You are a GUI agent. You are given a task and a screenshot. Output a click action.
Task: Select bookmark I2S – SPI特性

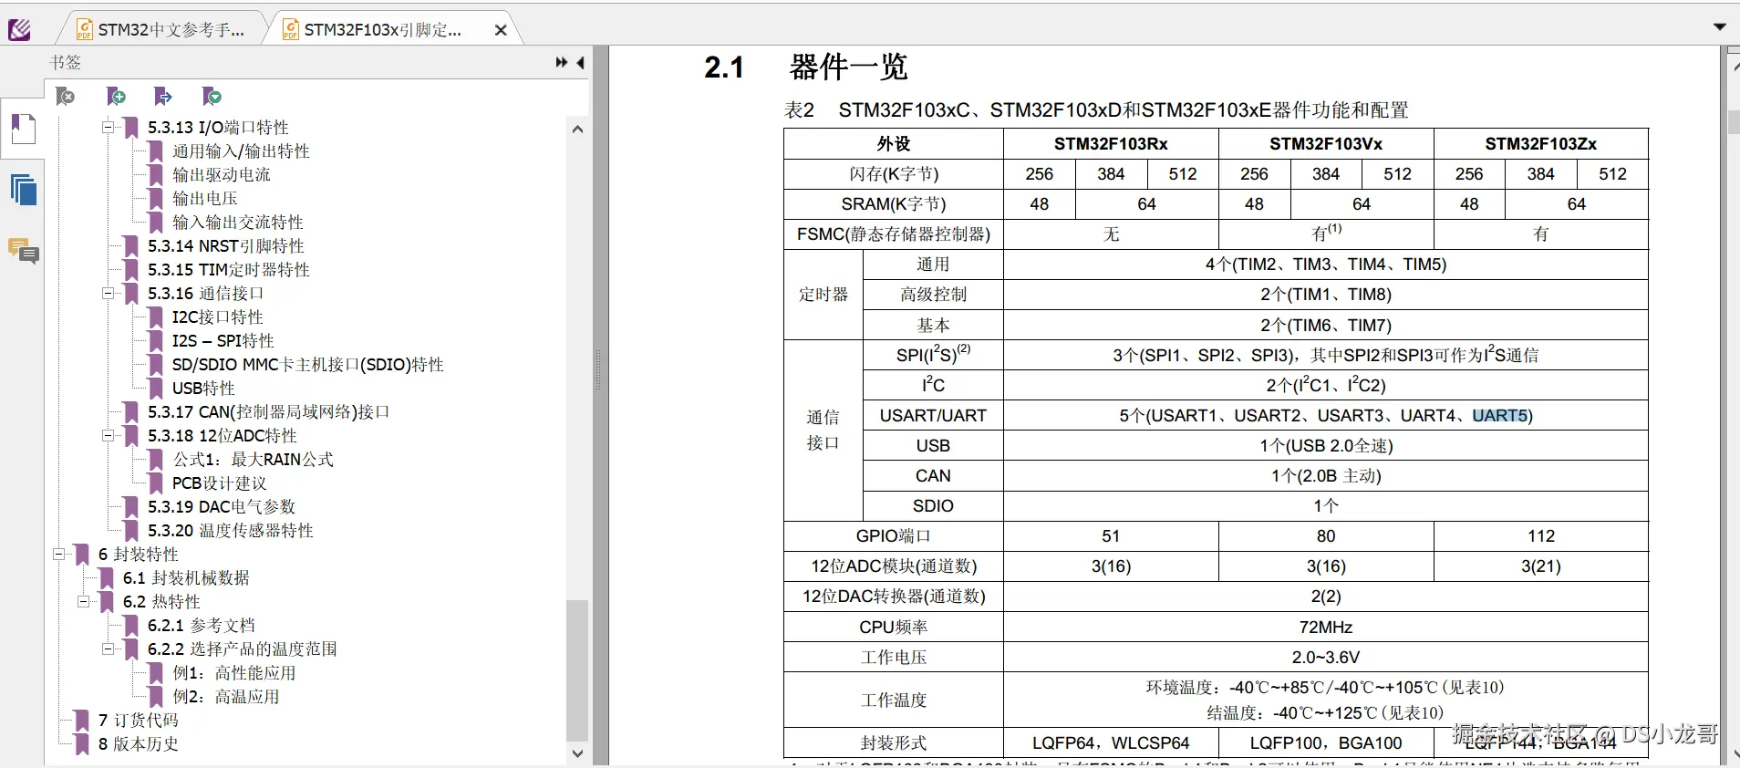coord(223,341)
